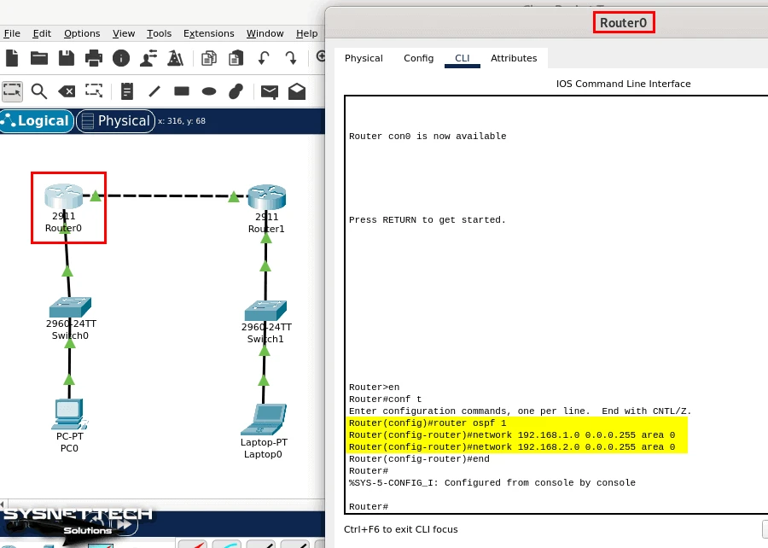
Task: Open the Attributes tab
Action: [514, 58]
